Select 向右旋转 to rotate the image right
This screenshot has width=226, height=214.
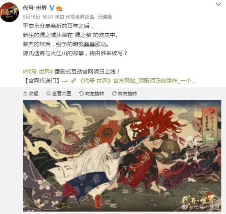125,93
